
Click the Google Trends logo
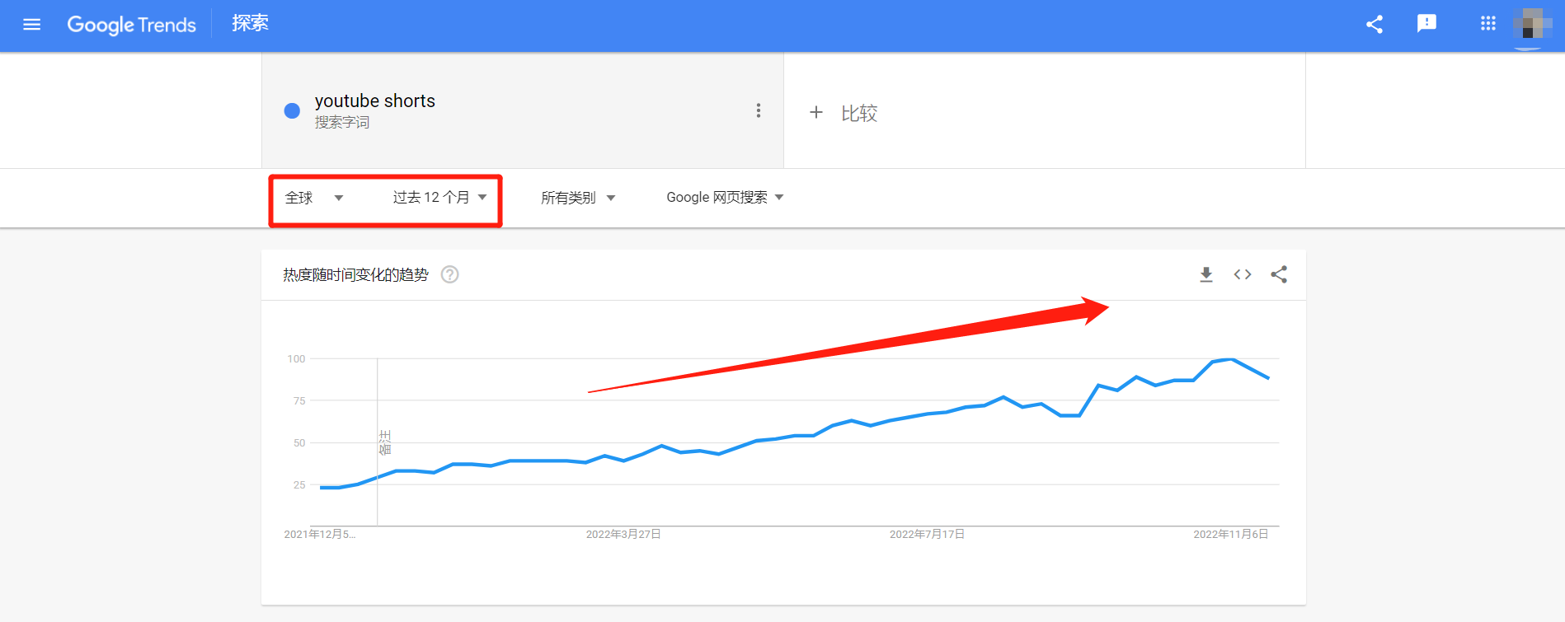pos(132,25)
